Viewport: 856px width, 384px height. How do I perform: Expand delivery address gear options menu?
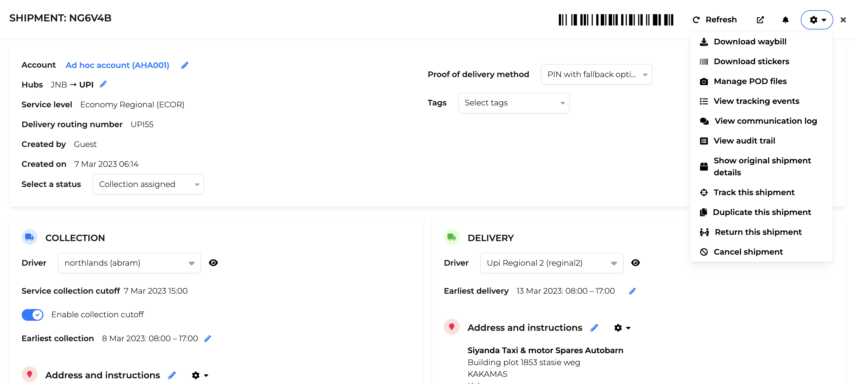pyautogui.click(x=622, y=328)
